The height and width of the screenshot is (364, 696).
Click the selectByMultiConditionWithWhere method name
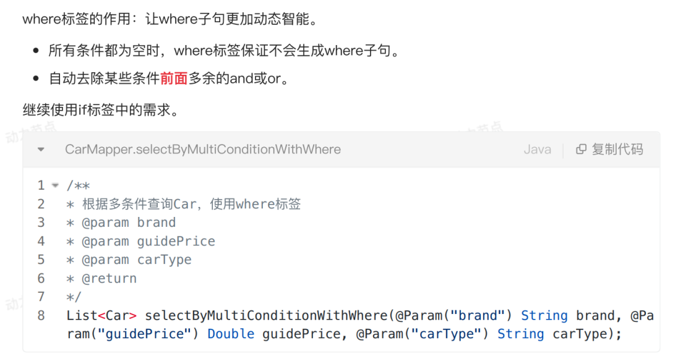pos(266,315)
